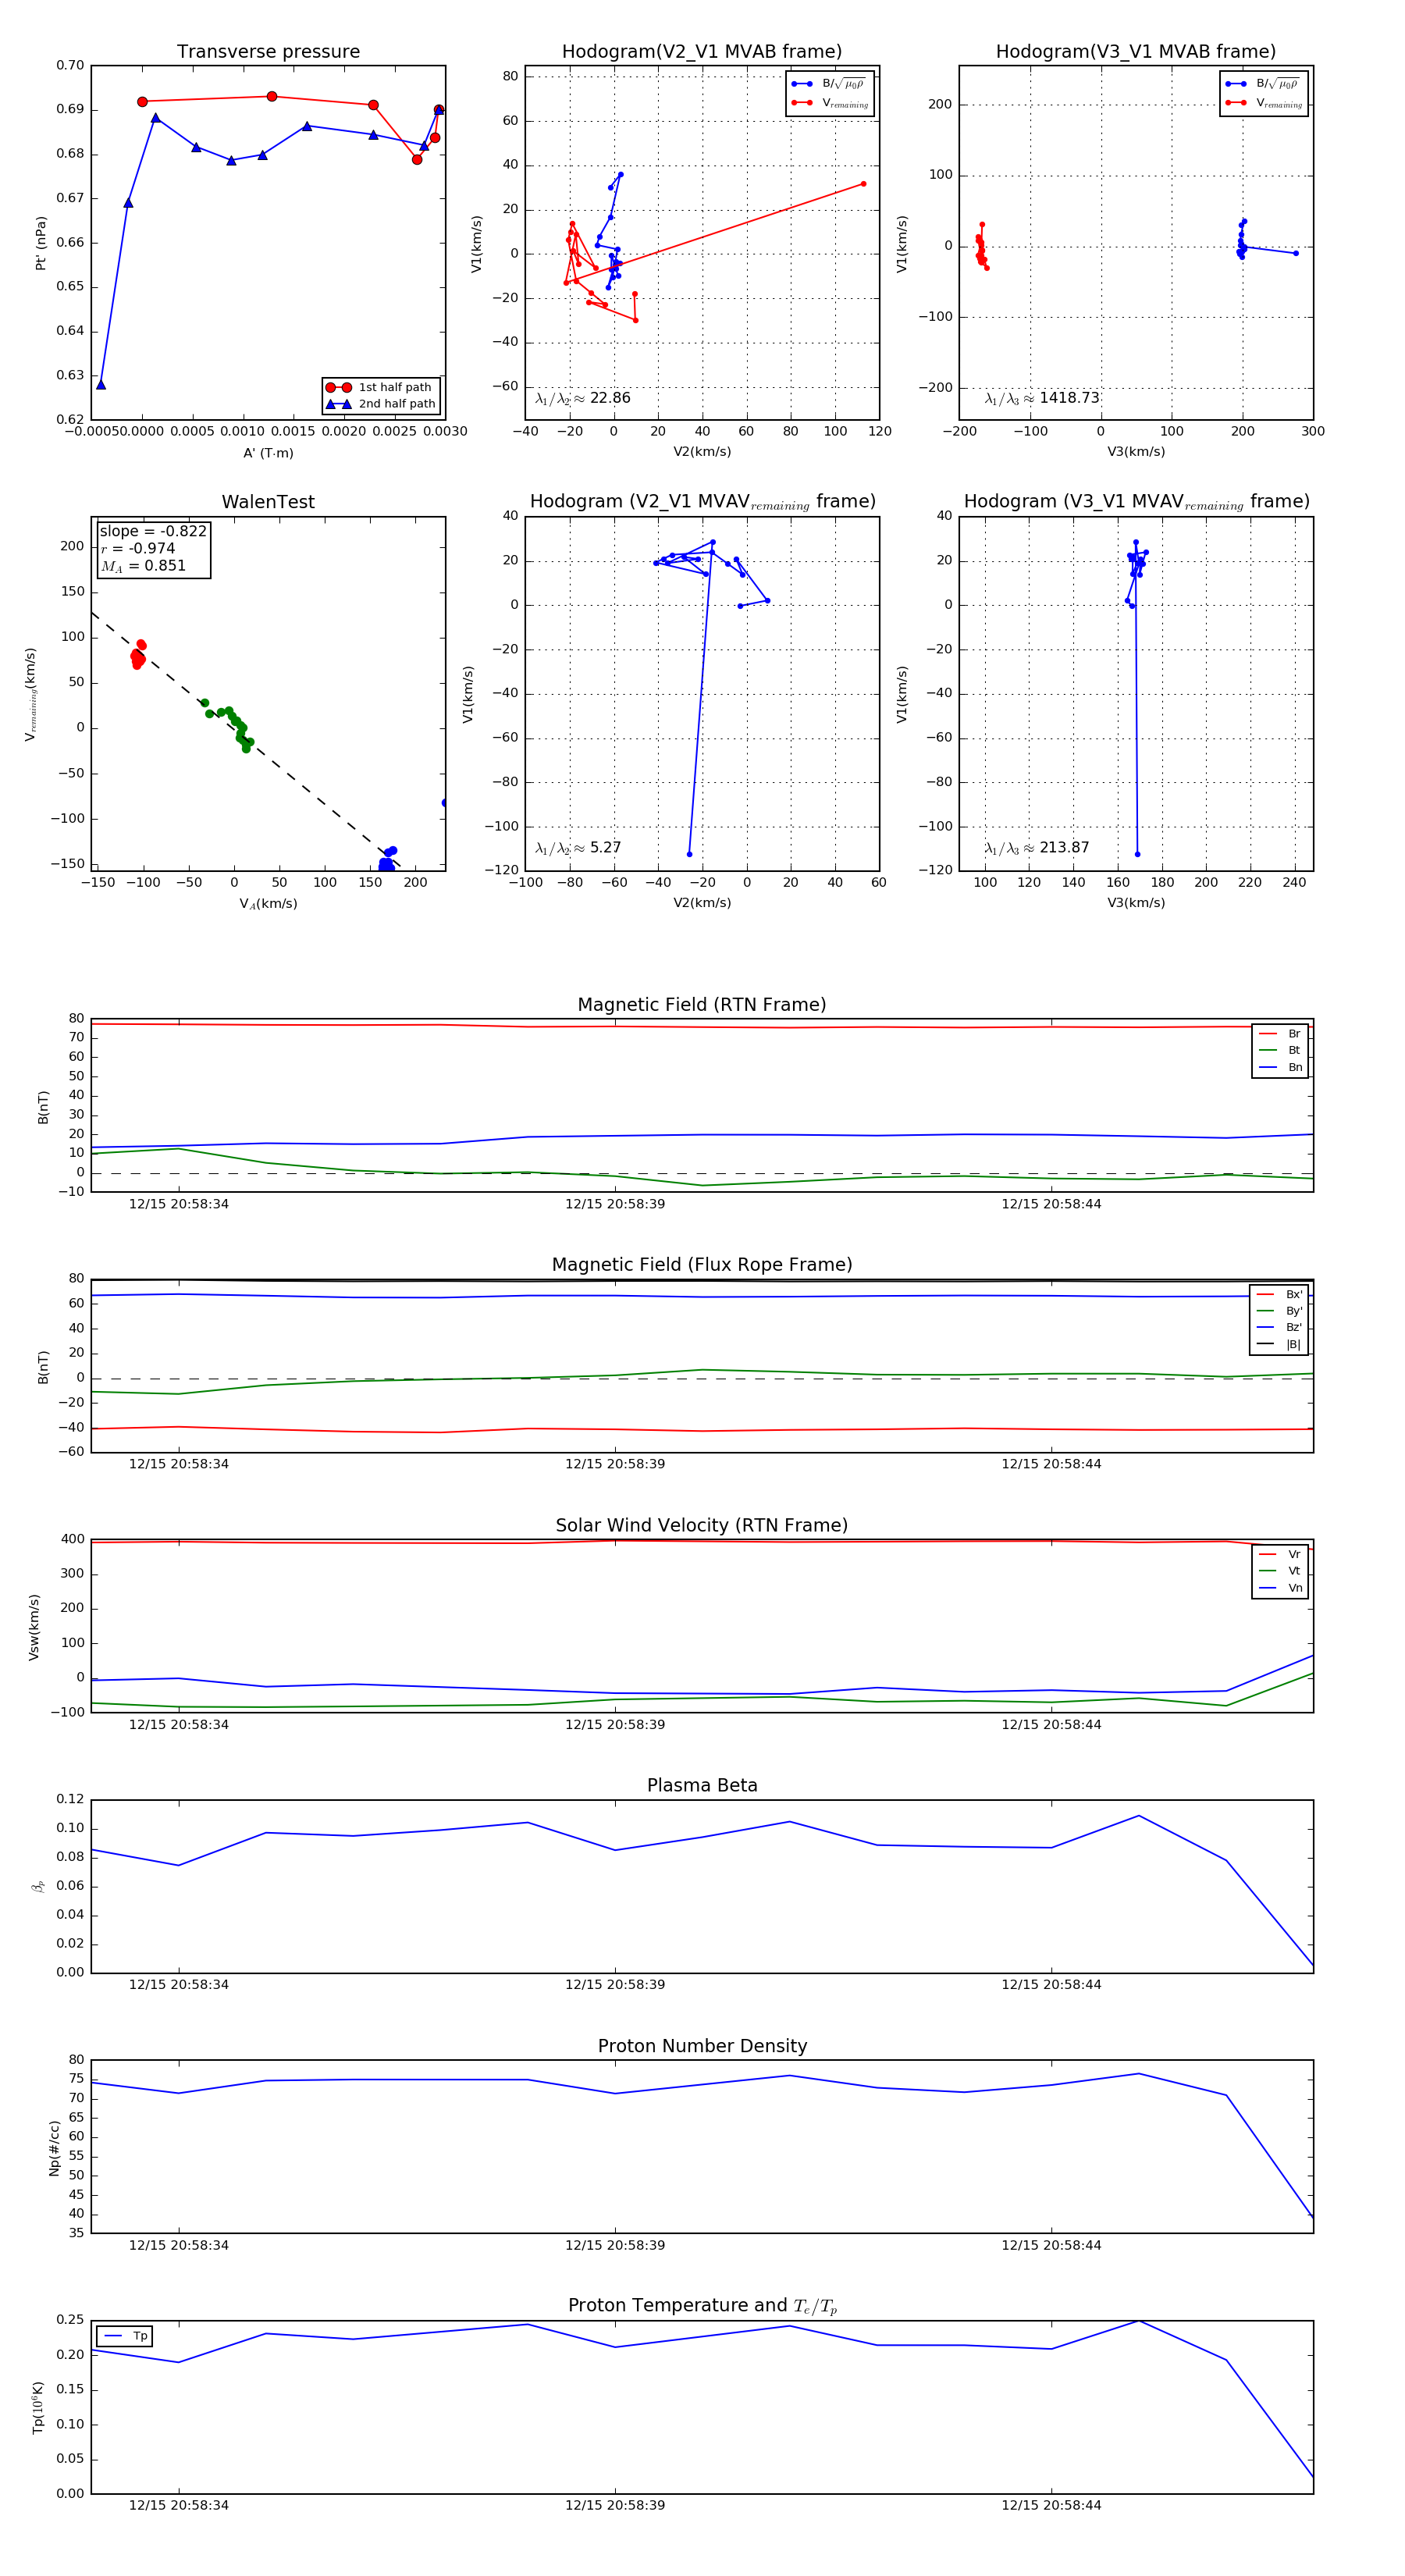
Task: Click the "M_A = 0.851" text
Action: click(x=143, y=566)
